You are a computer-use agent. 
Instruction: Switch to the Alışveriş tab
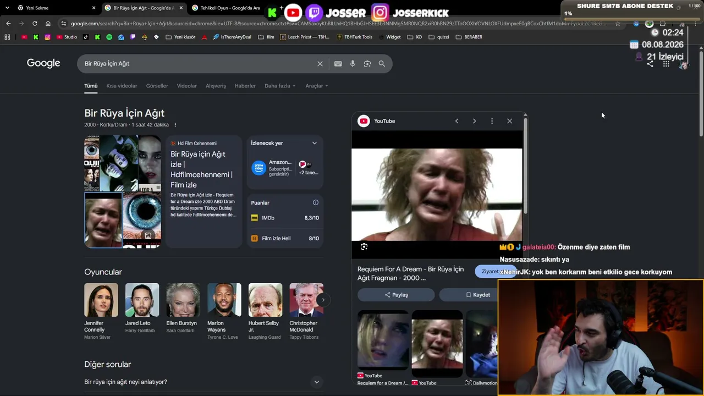click(216, 86)
